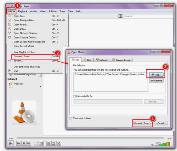Click the Stop playback button
The width and height of the screenshot is (177, 151).
(x=24, y=143)
